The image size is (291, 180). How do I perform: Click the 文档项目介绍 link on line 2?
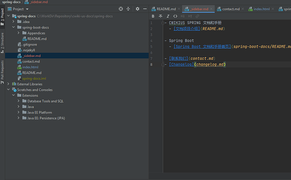[x=187, y=29]
